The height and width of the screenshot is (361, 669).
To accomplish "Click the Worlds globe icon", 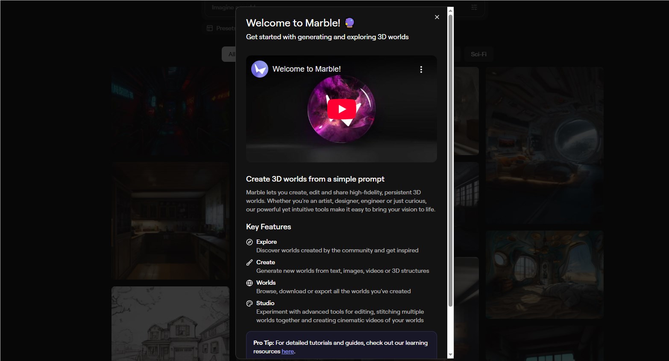I will (x=249, y=283).
